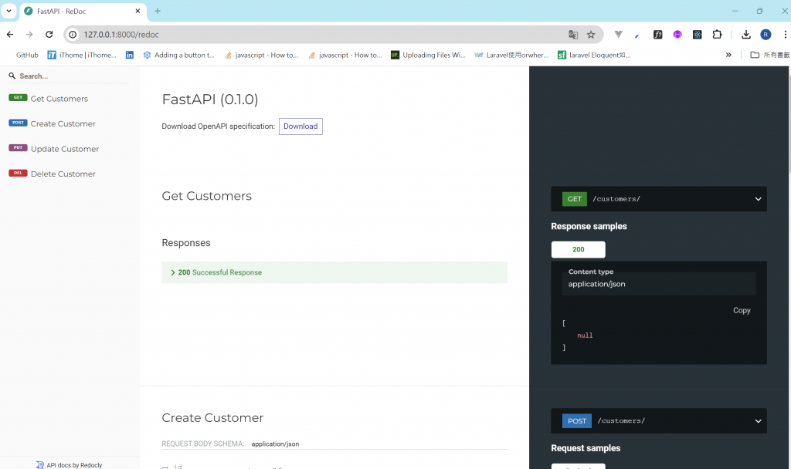Select the 200 response sample tab

[x=578, y=249]
